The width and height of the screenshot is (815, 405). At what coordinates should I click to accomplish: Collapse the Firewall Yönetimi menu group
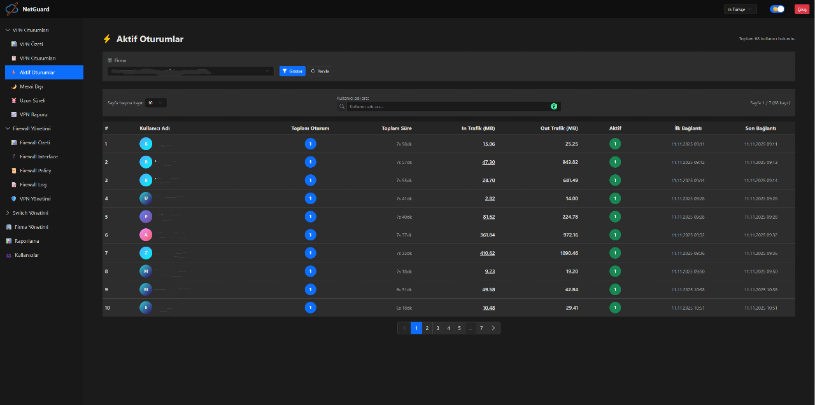pyautogui.click(x=31, y=128)
